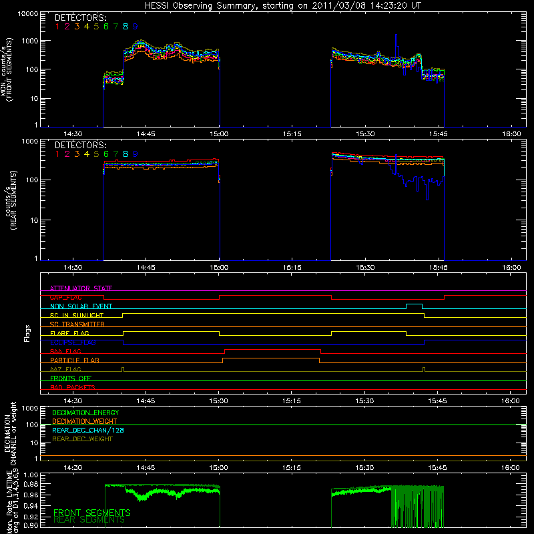Select the SAA_FLAG label
Screen dimensions: 534x534
click(65, 351)
